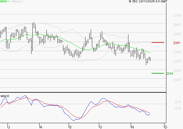Click the red 2391 resistance label
The image size is (183, 129).
point(177,43)
